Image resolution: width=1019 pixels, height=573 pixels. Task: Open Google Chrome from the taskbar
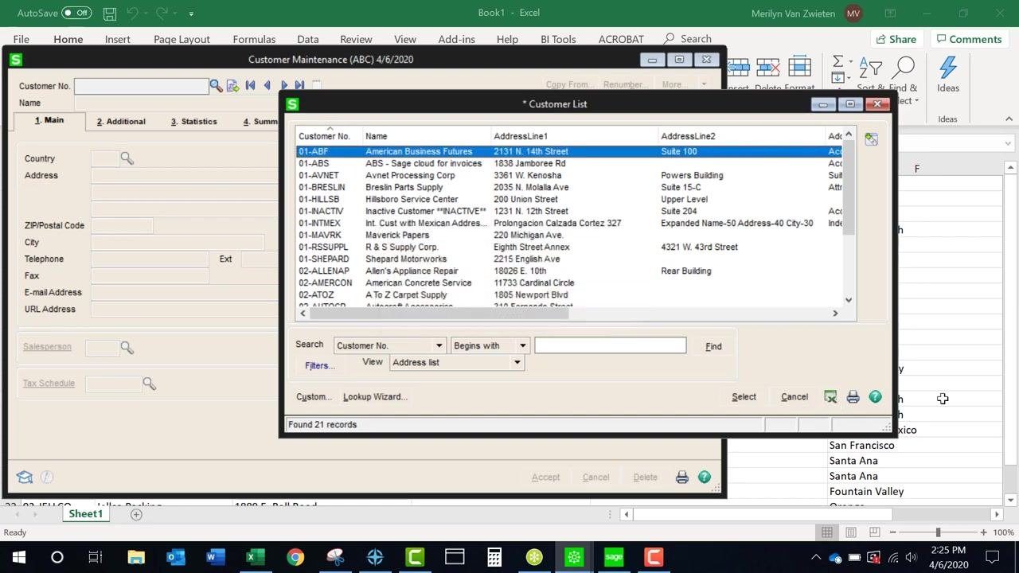point(295,557)
